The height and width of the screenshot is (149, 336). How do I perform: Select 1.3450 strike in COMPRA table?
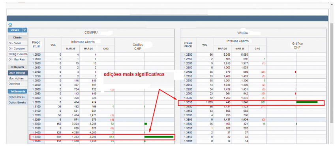click(36, 137)
